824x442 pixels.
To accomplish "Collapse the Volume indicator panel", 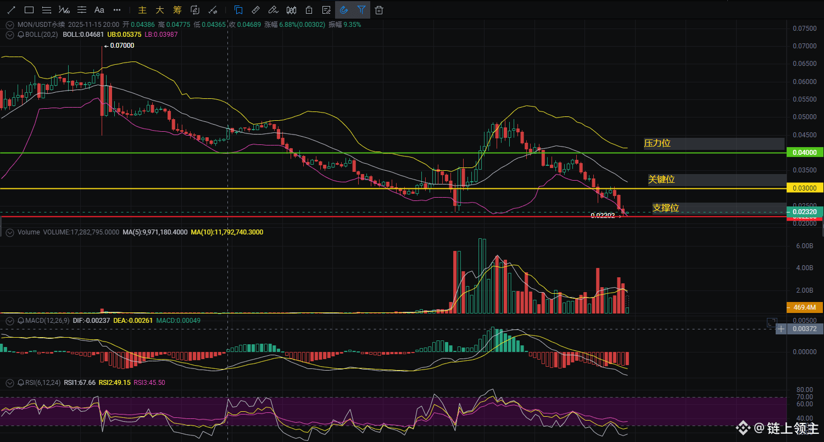I will (9, 232).
